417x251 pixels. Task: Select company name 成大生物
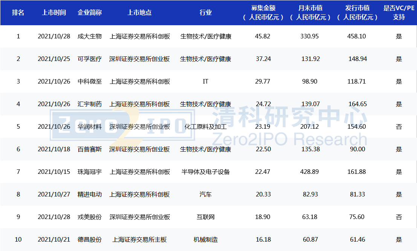(90, 37)
